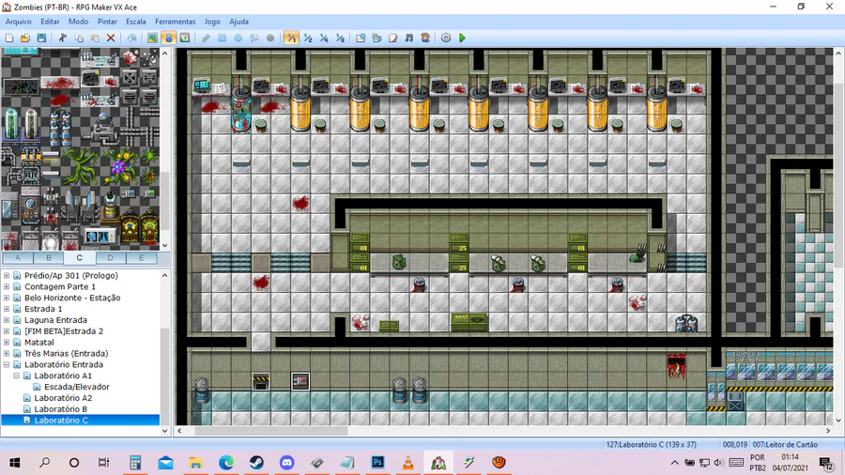Expand the Matatal map node
Screen dimensions: 845x475
(7, 342)
